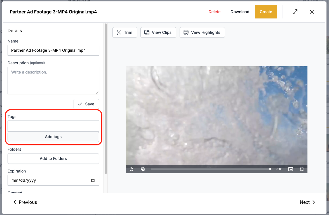Click the Add tags button
Viewport: 329px width, 215px height.
pos(53,137)
